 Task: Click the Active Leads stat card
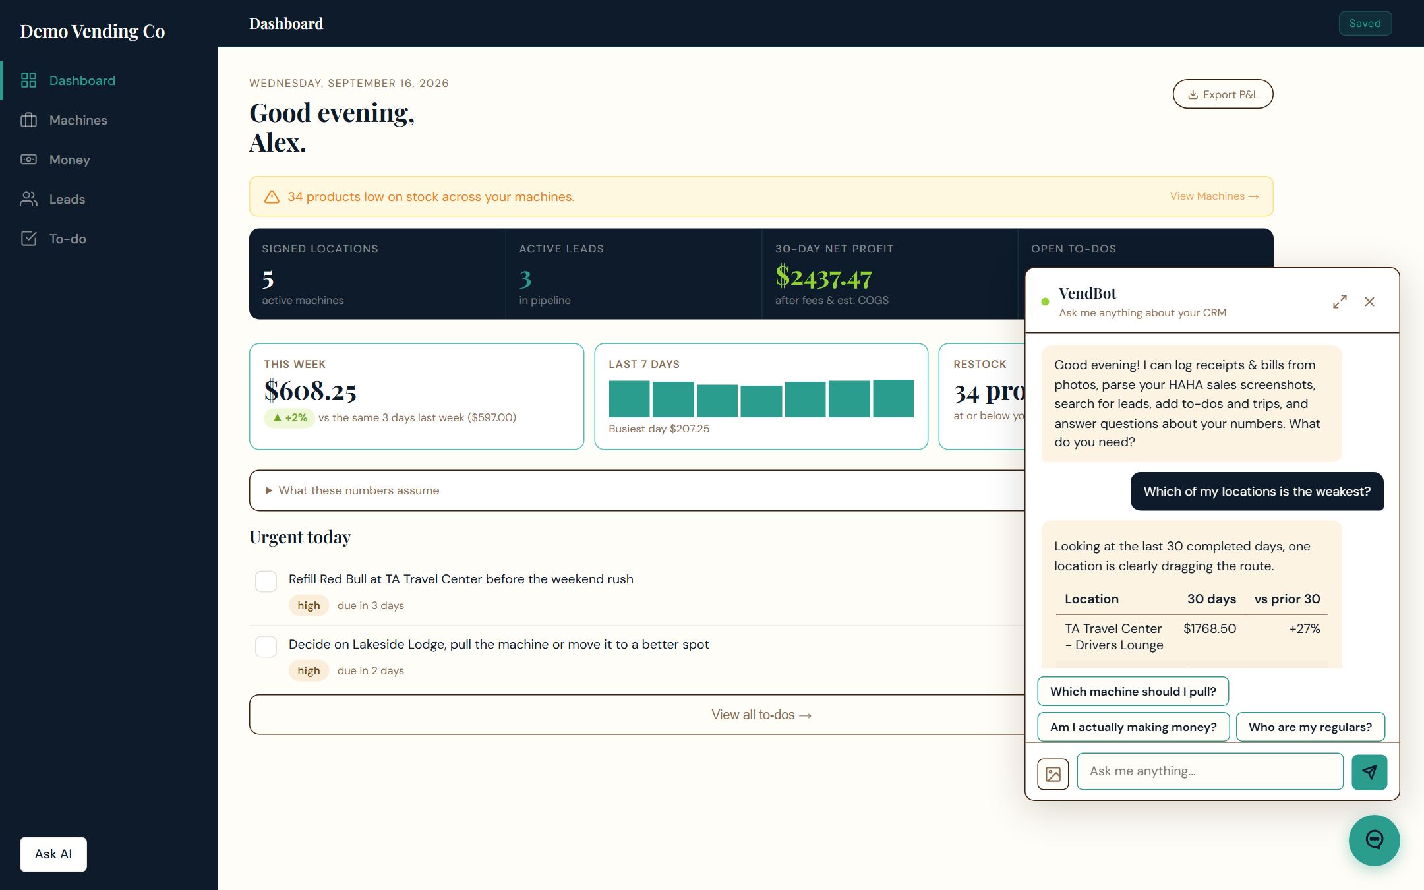tap(634, 274)
